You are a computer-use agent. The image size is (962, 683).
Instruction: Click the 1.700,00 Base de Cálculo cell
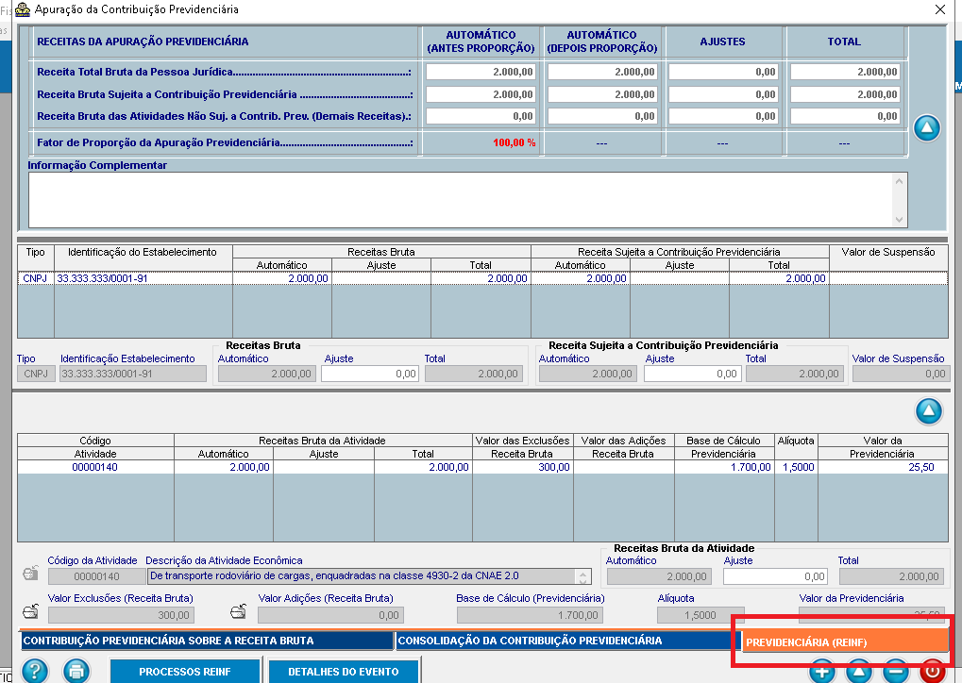724,467
